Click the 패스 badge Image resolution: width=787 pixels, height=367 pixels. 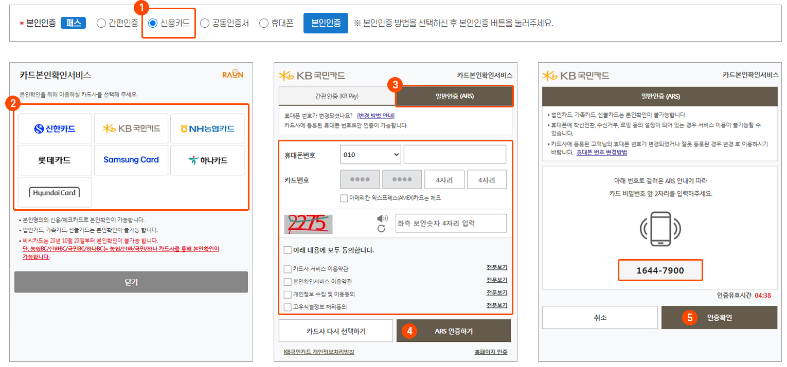[73, 23]
